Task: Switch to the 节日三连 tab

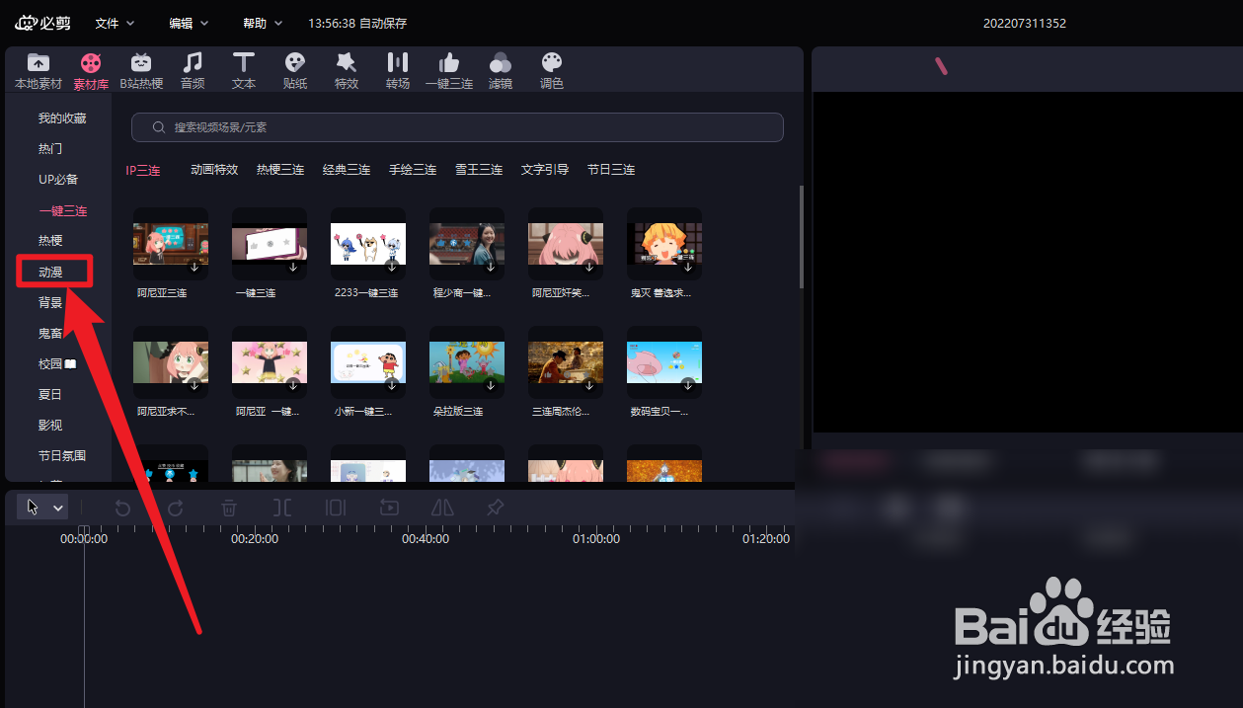Action: tap(611, 170)
